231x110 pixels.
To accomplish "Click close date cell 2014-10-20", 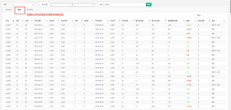I will [x=99, y=106].
